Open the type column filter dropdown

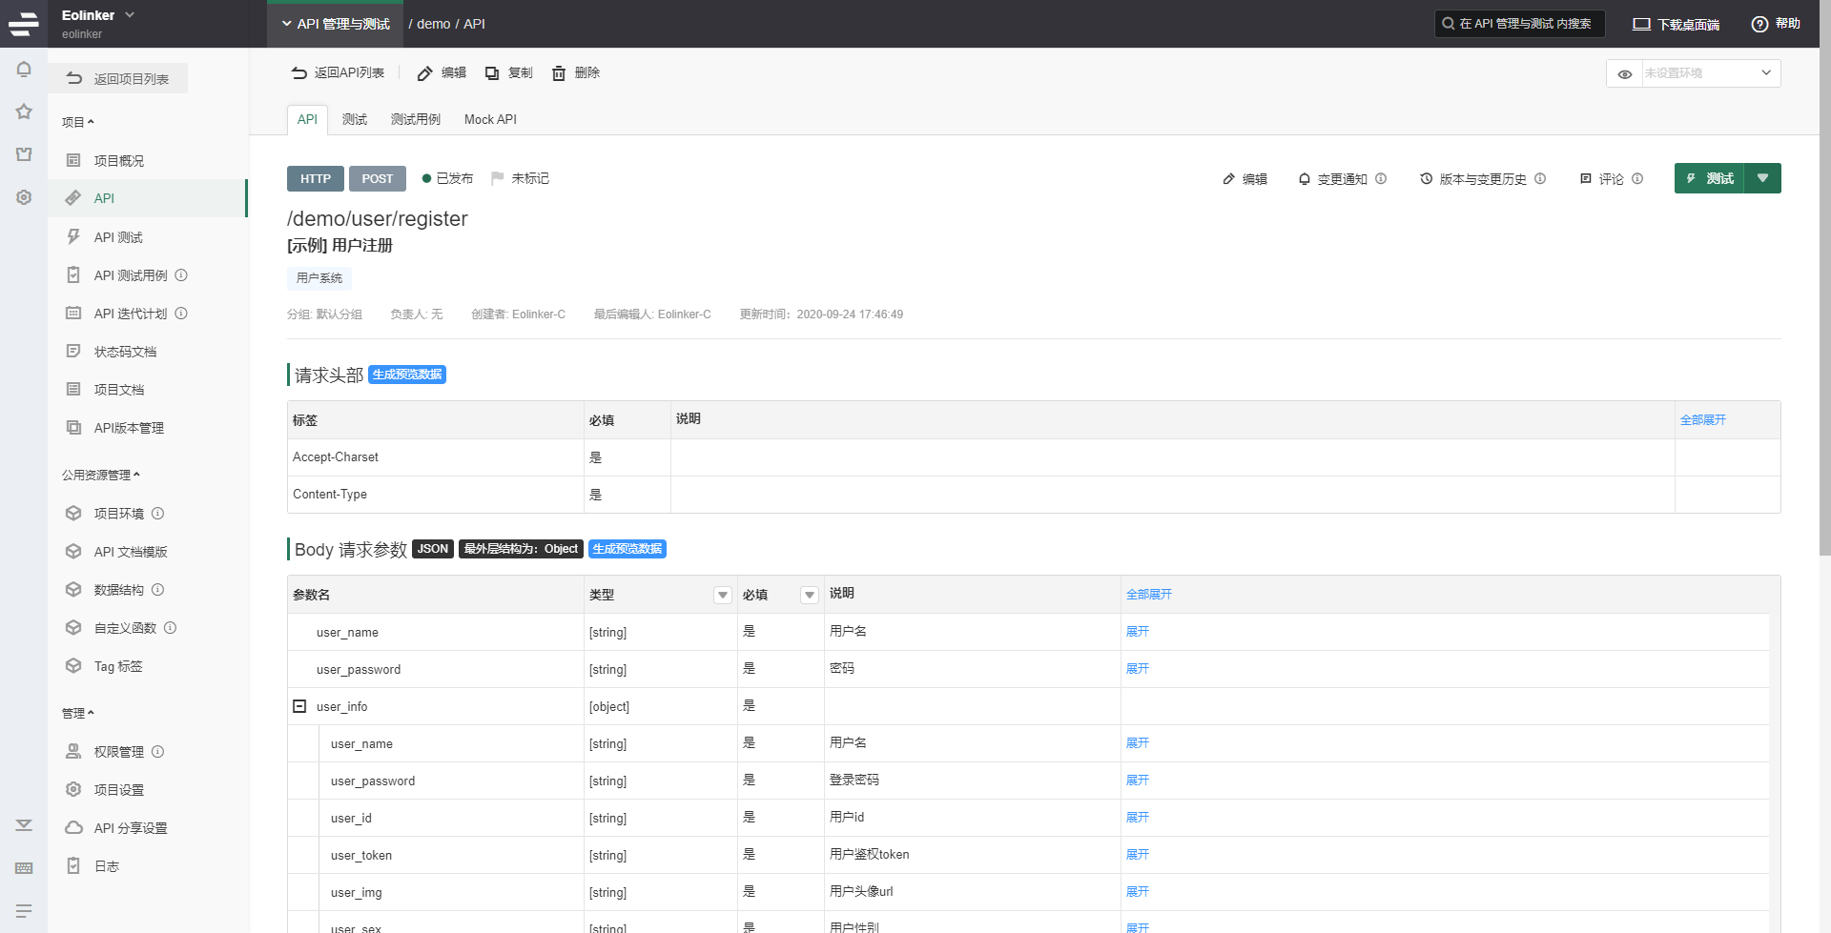pos(722,595)
